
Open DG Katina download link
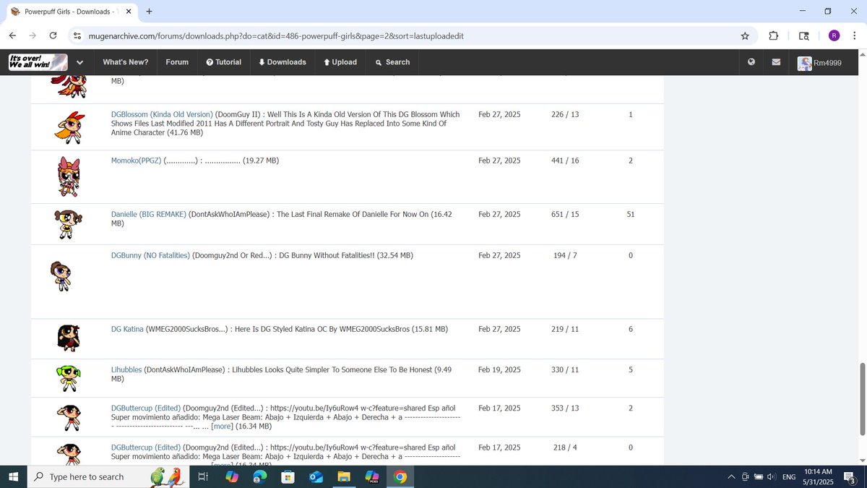pos(127,329)
